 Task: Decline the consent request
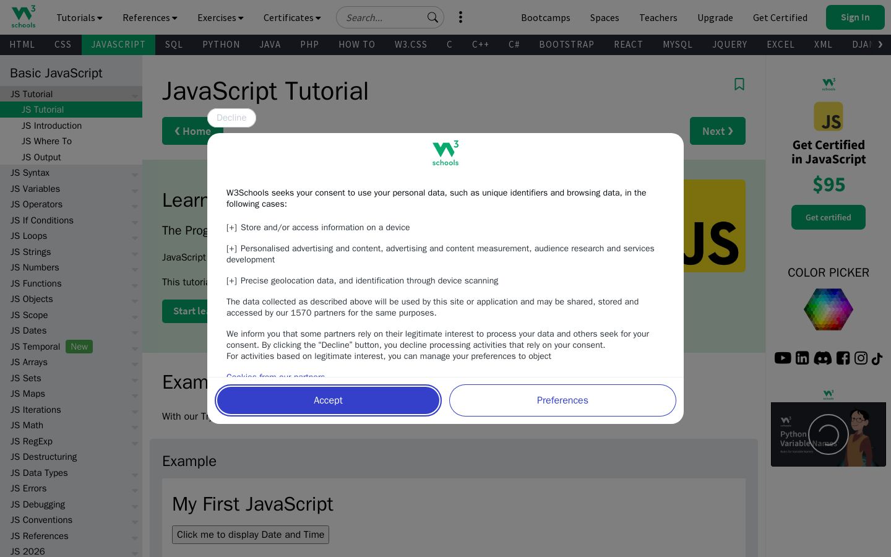point(231,118)
